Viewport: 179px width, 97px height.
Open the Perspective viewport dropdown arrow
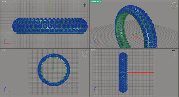pyautogui.click(x=101, y=2)
